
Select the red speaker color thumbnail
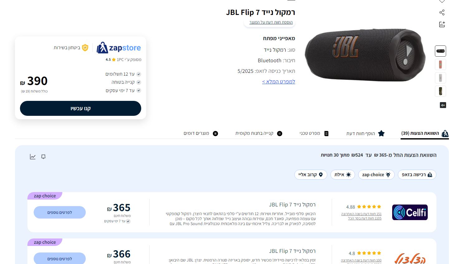tap(441, 64)
